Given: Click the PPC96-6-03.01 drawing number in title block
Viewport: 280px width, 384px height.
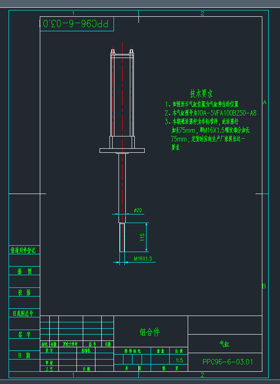Looking at the screenshot, I should tap(228, 362).
